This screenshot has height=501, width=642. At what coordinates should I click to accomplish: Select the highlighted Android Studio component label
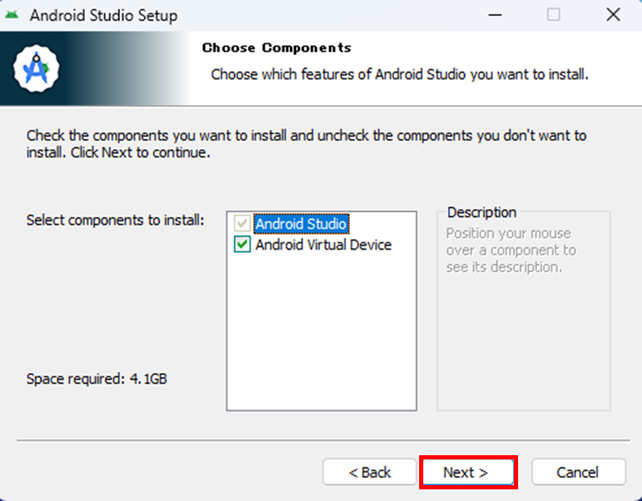(x=301, y=224)
